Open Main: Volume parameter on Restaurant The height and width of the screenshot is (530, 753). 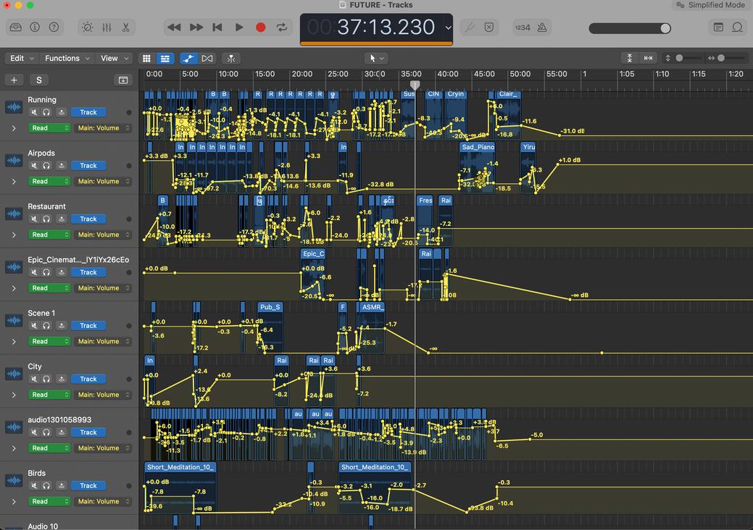tap(102, 235)
